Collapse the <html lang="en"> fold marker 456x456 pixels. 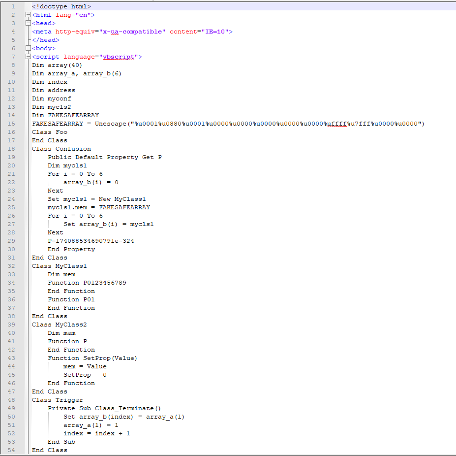(x=28, y=15)
